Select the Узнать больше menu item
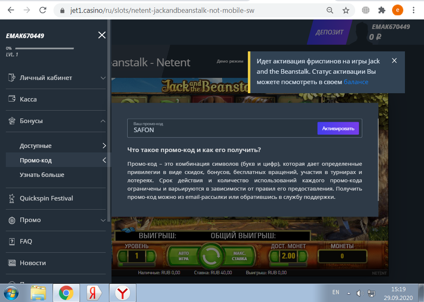 click(42, 175)
